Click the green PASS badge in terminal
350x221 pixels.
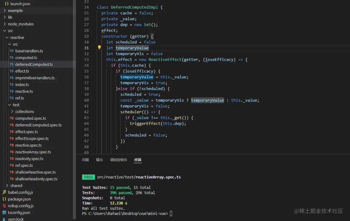[88, 177]
